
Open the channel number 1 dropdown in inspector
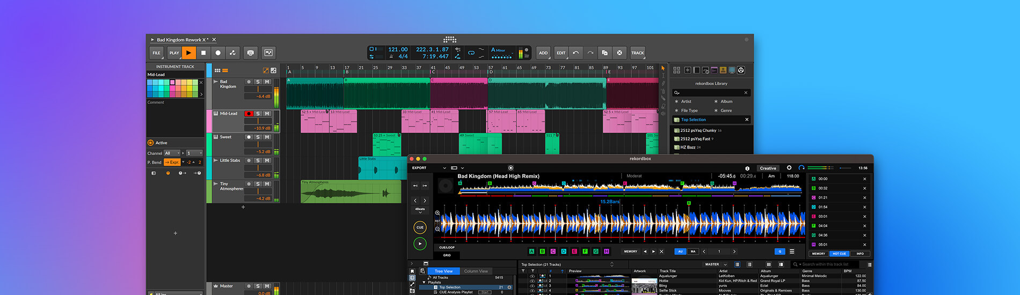(194, 153)
